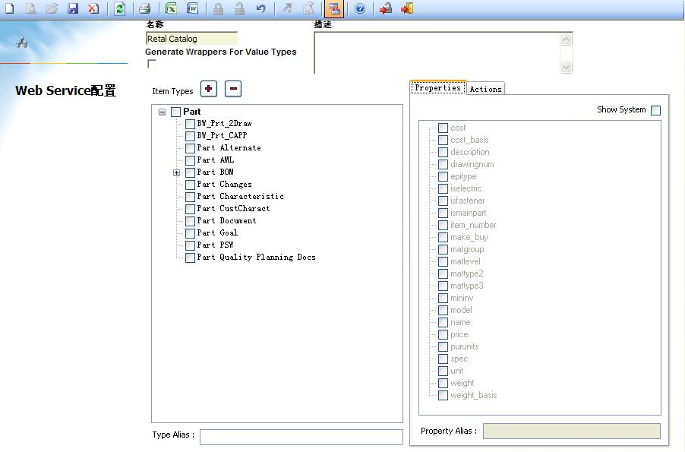Click the Web Service logo icon
Viewport: 685px width, 452px height.
pos(22,42)
